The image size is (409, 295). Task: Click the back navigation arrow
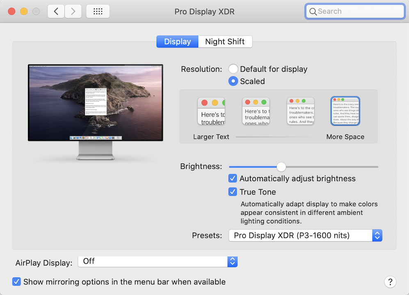tap(56, 11)
